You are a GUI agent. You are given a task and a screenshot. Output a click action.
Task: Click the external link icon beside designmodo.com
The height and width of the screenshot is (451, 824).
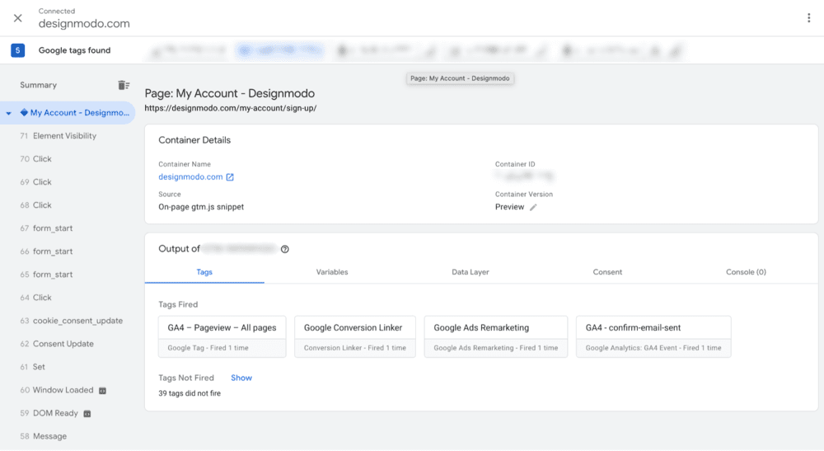click(x=230, y=177)
